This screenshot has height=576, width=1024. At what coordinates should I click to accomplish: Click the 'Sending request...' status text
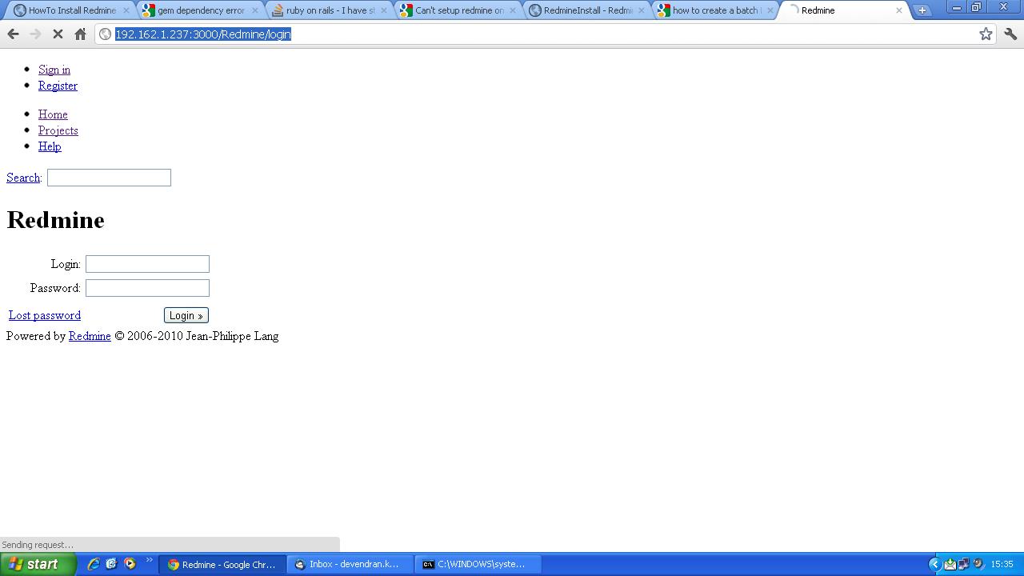pyautogui.click(x=38, y=545)
